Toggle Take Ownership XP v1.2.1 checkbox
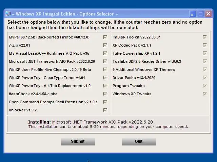 pos(205,53)
